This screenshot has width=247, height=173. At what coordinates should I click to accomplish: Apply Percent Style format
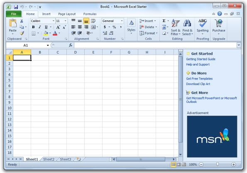[x=114, y=27]
